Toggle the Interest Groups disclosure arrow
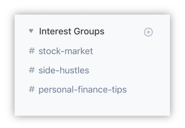Viewport: 185px width, 128px height. coord(31,31)
